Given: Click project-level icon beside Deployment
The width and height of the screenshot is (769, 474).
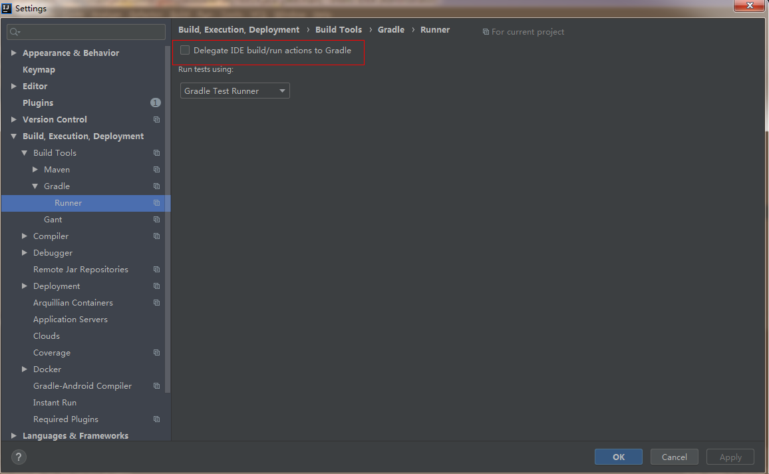Looking at the screenshot, I should pyautogui.click(x=156, y=286).
